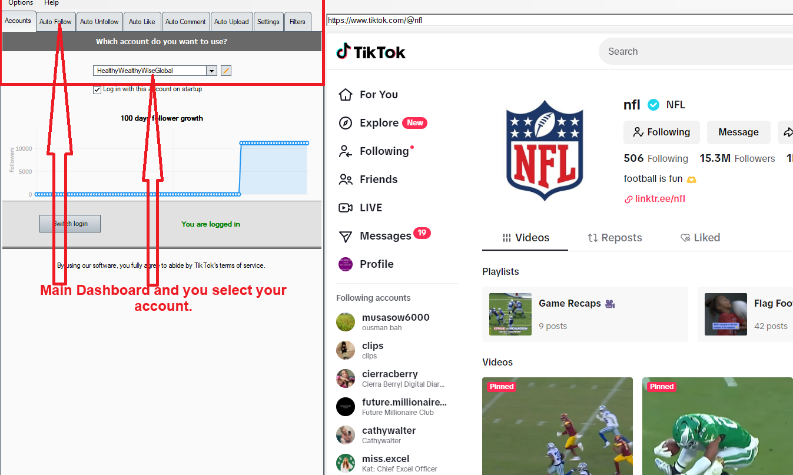Click the Switch login button
793x475 pixels.
[x=70, y=224]
